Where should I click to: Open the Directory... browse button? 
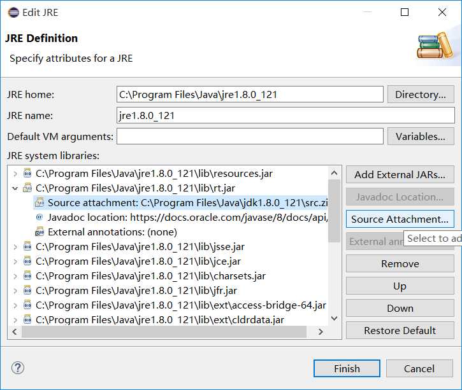(420, 94)
